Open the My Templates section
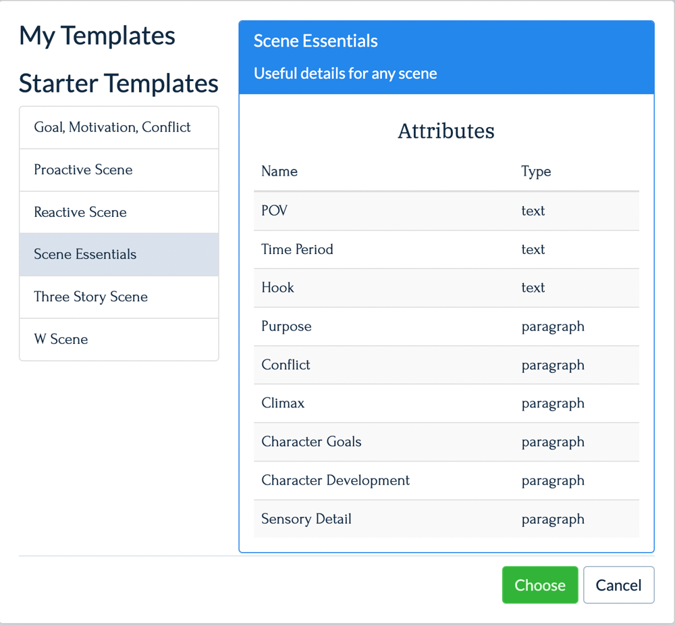Image resolution: width=675 pixels, height=625 pixels. 97,36
